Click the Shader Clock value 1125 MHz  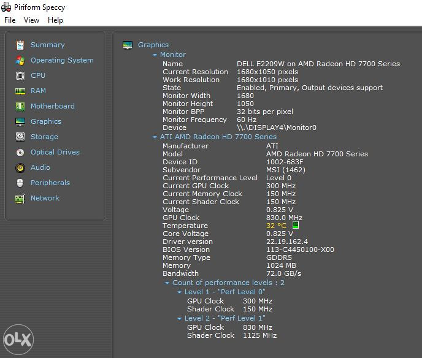point(259,335)
